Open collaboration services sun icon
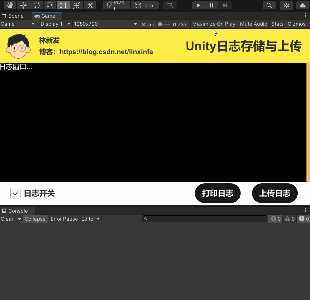 (287, 5)
